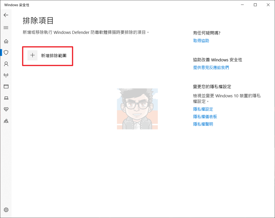Select the virus and threat protection shield icon

click(x=6, y=52)
